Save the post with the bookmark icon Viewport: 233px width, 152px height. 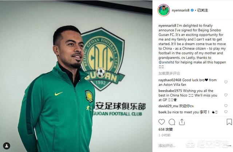point(229,122)
